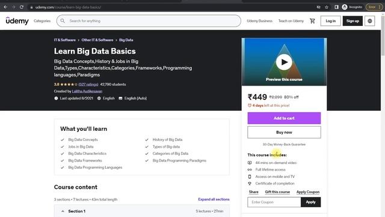This screenshot has height=217, width=385.
Task: Click 30-Day Money-Back Guarantee text
Action: click(284, 145)
